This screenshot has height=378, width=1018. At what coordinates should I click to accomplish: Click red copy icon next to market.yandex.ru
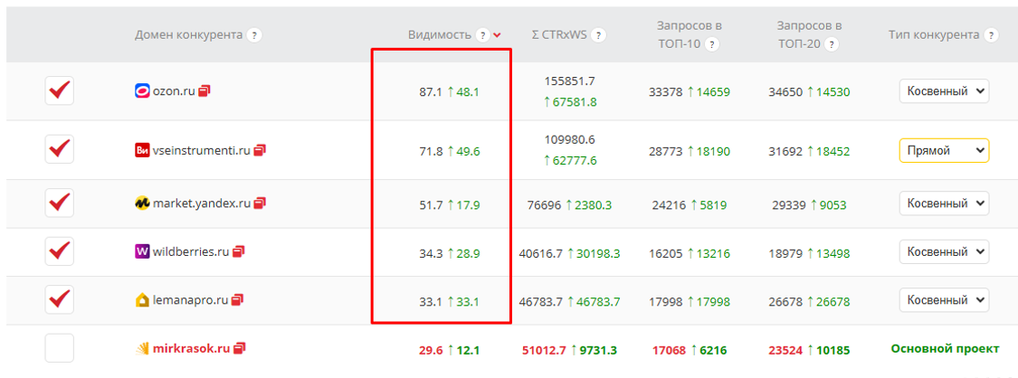click(x=260, y=203)
